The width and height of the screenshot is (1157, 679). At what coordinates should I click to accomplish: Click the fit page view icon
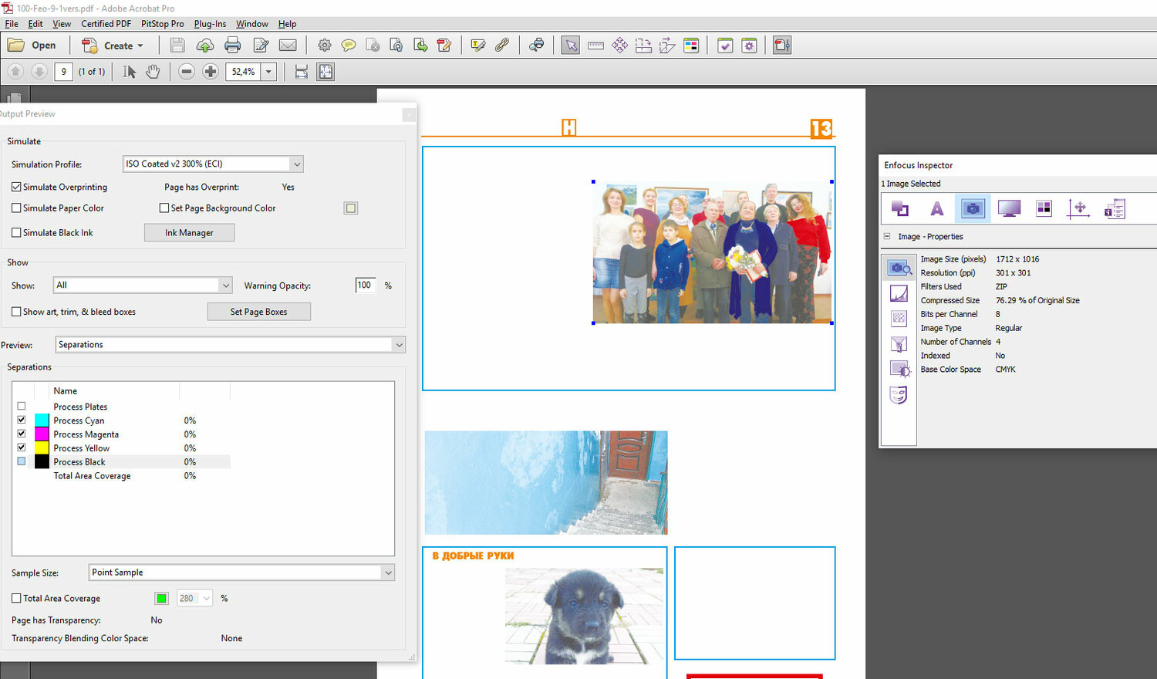326,72
